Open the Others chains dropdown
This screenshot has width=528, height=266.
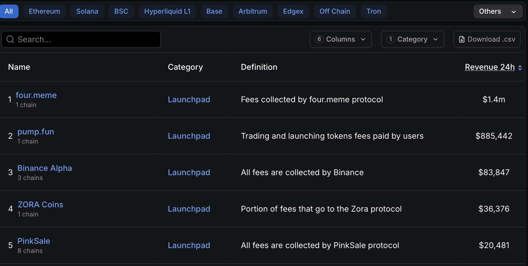[x=498, y=11]
